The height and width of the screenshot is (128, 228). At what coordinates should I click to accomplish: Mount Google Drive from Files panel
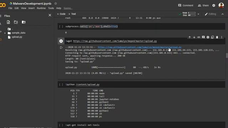pos(24,22)
